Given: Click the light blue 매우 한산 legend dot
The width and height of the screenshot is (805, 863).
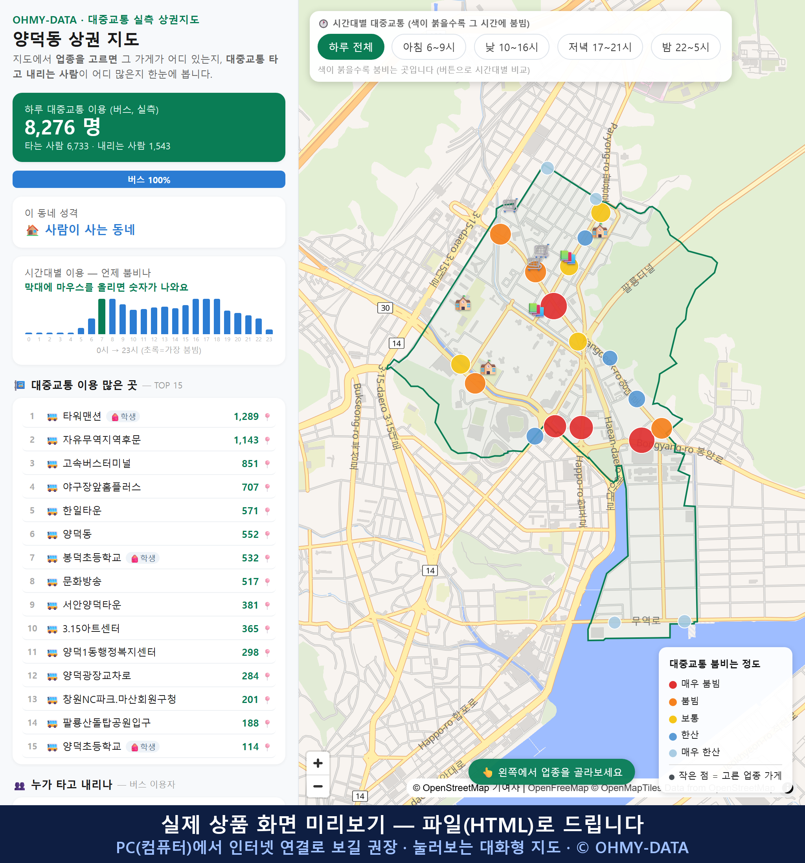Looking at the screenshot, I should point(673,753).
